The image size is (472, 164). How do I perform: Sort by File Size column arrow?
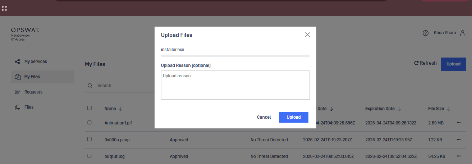coord(449,109)
